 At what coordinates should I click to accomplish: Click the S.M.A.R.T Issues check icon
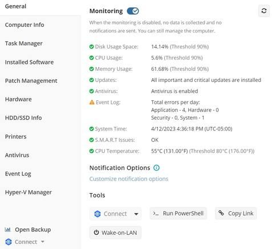point(91,140)
